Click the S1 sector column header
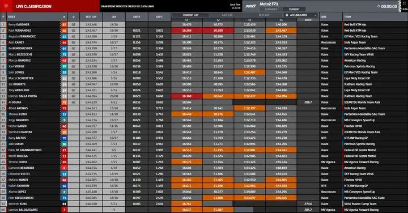 pyautogui.click(x=186, y=20)
